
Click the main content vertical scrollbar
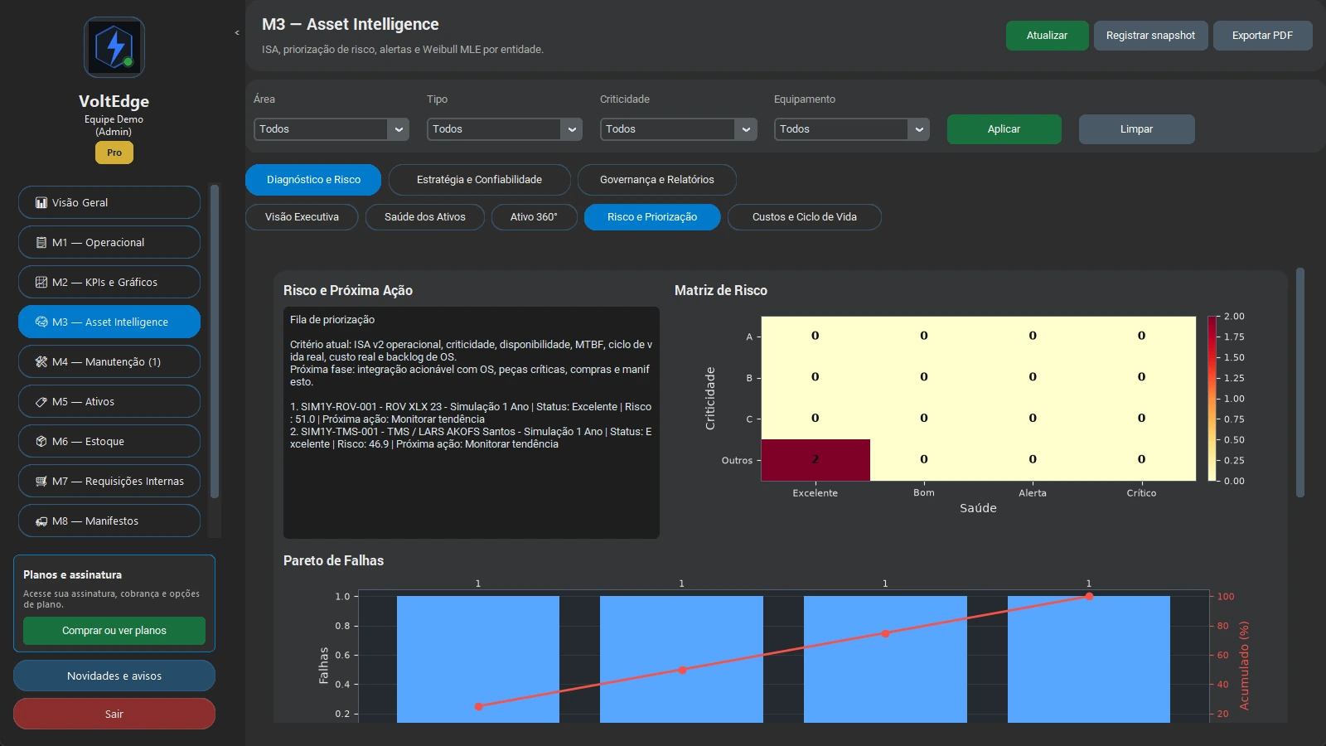(1300, 382)
